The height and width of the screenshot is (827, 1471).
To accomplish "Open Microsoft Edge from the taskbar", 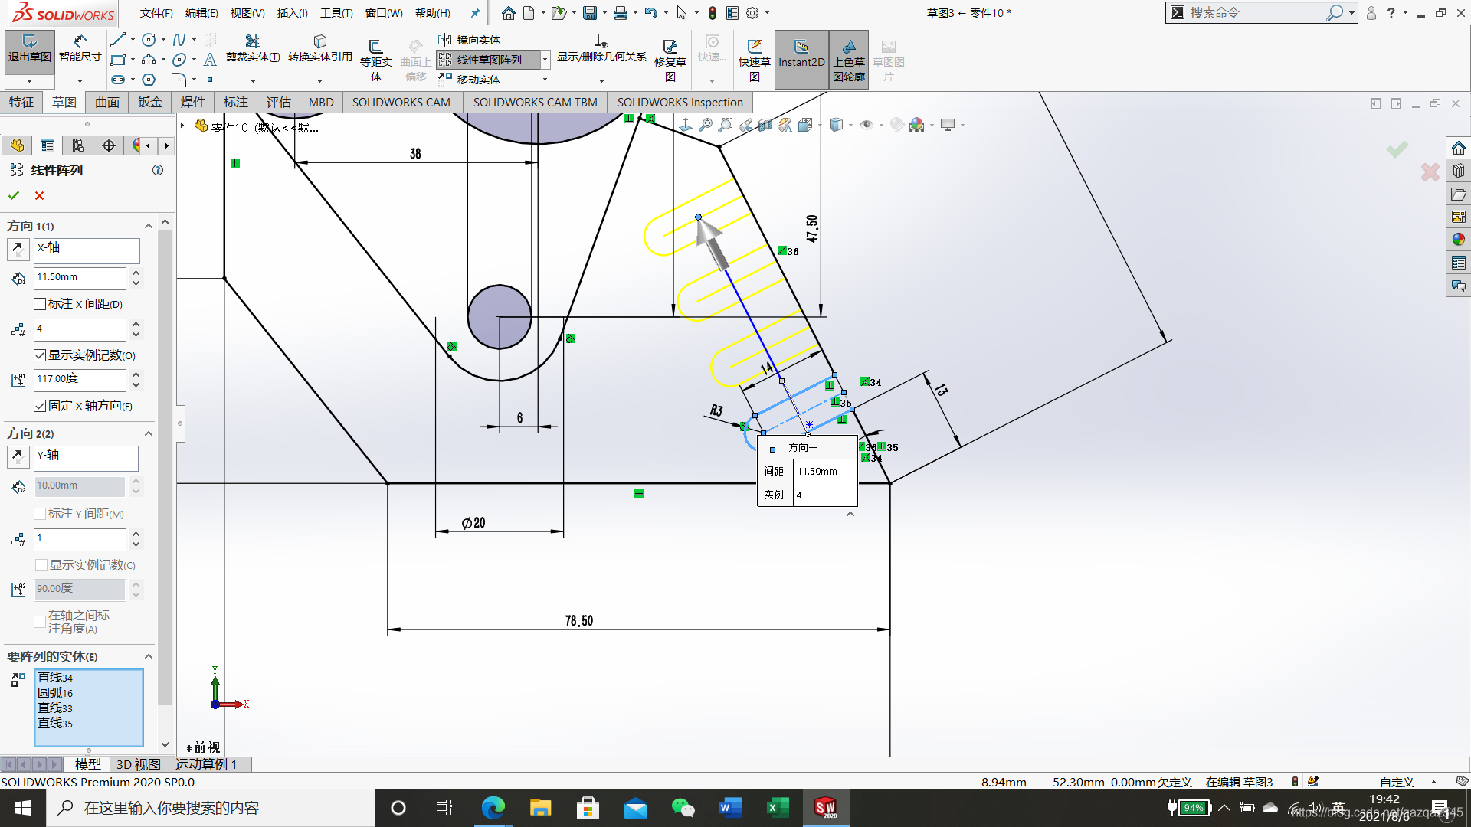I will [x=493, y=808].
